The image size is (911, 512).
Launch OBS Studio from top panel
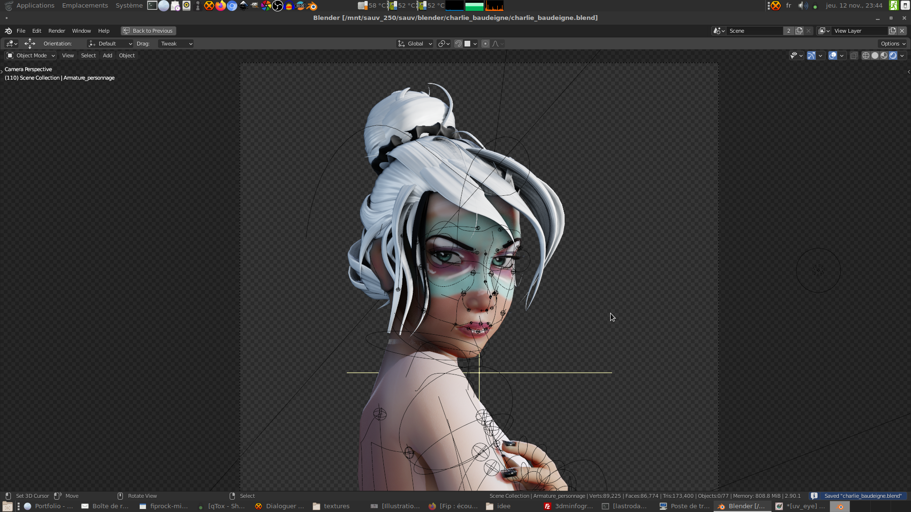[278, 6]
